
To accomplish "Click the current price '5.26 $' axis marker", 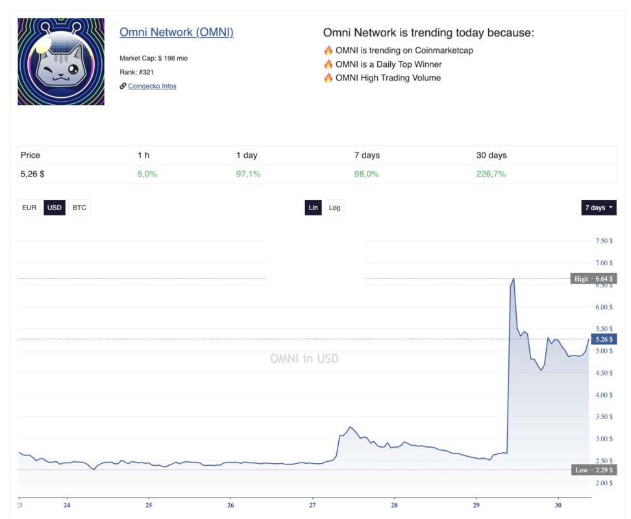I will (604, 339).
